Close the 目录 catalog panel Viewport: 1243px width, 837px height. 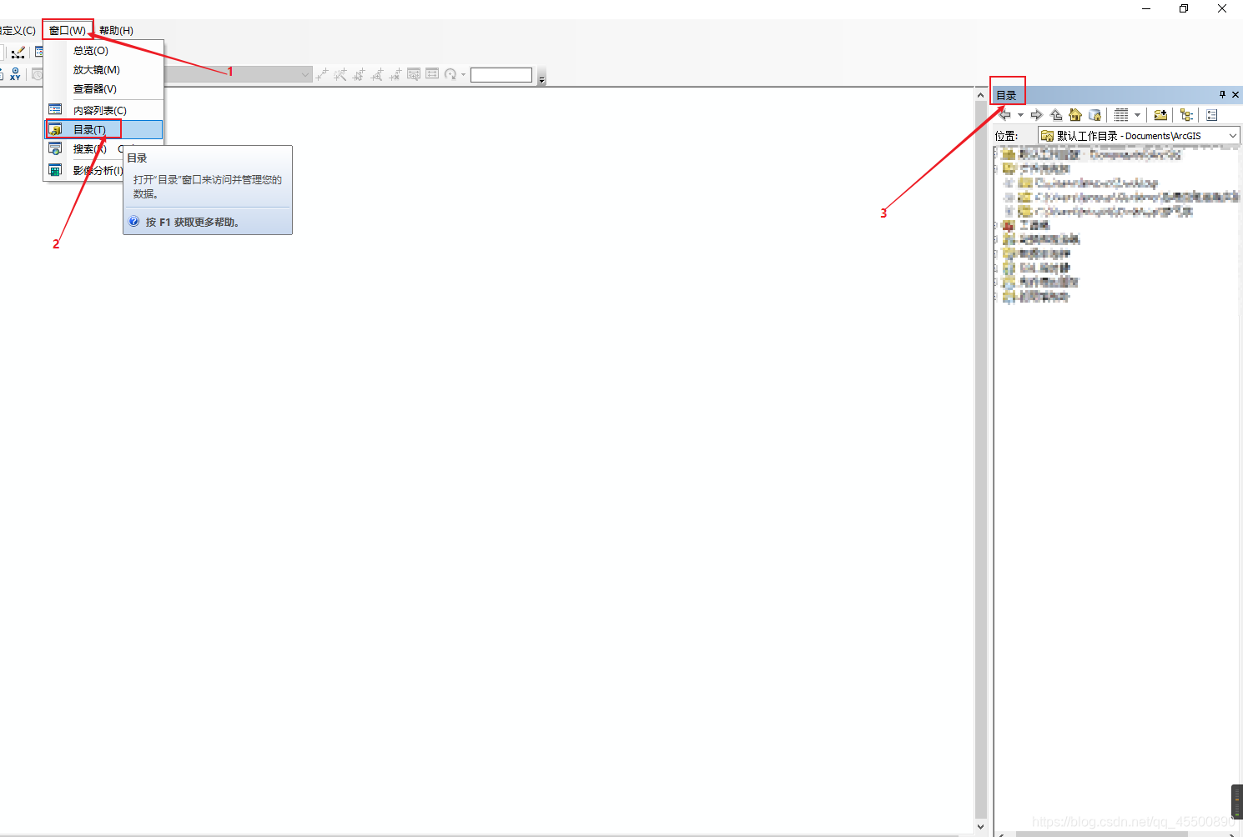[1235, 95]
